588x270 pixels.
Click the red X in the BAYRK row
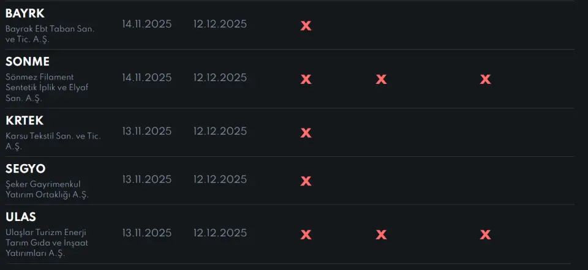(x=306, y=26)
